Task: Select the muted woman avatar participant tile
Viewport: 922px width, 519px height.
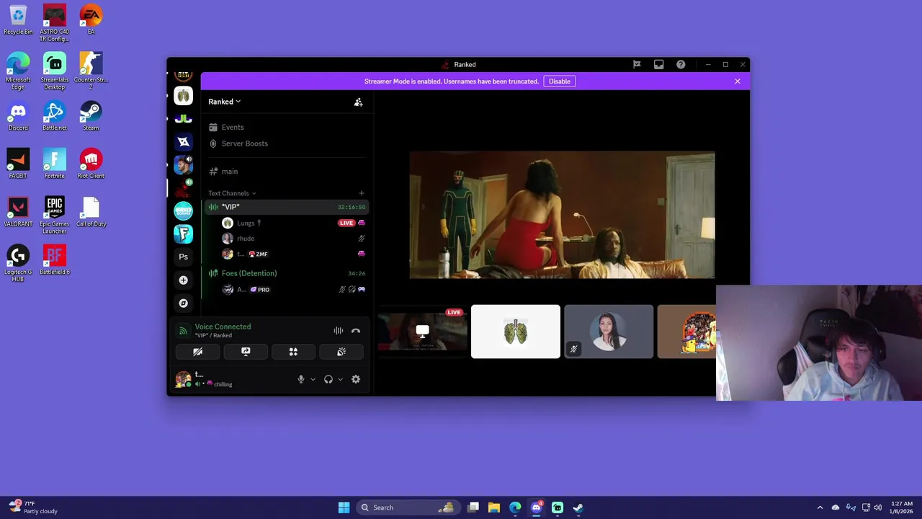Action: [609, 332]
